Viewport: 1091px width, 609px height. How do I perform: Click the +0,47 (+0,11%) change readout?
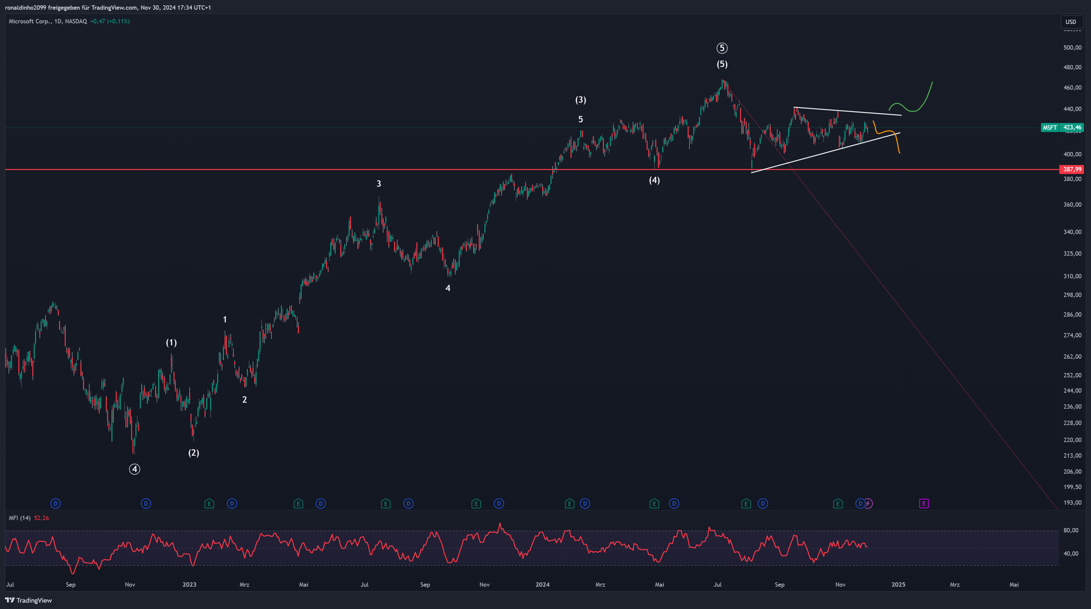coord(110,21)
